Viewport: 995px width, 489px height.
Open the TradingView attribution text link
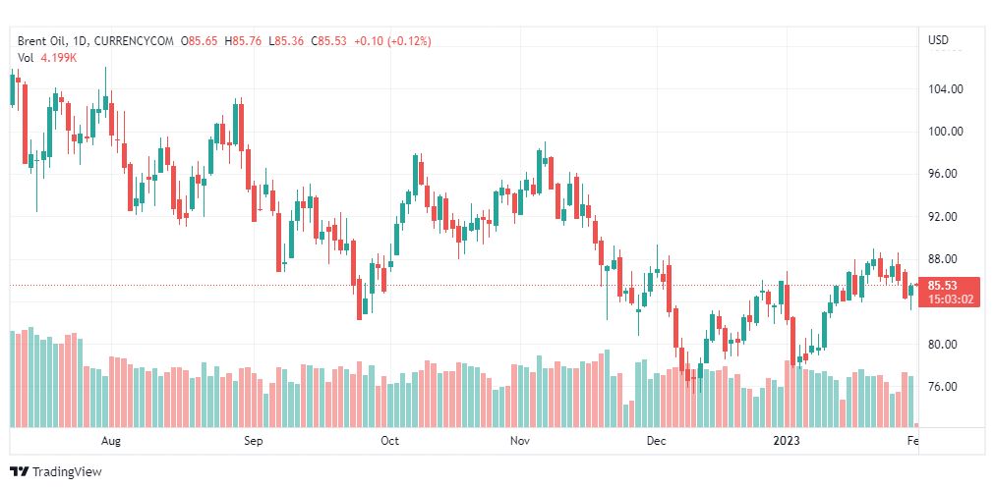point(66,472)
